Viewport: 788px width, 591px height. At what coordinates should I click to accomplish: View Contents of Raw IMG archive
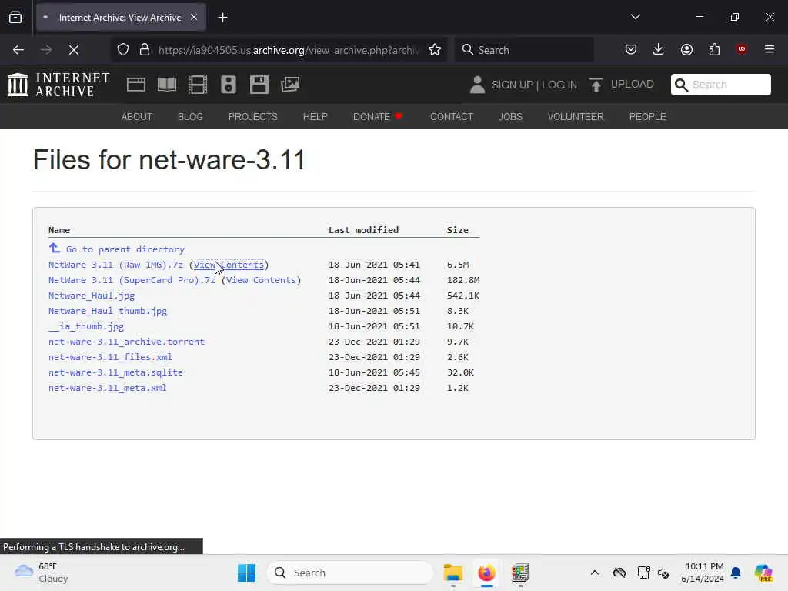click(x=229, y=265)
